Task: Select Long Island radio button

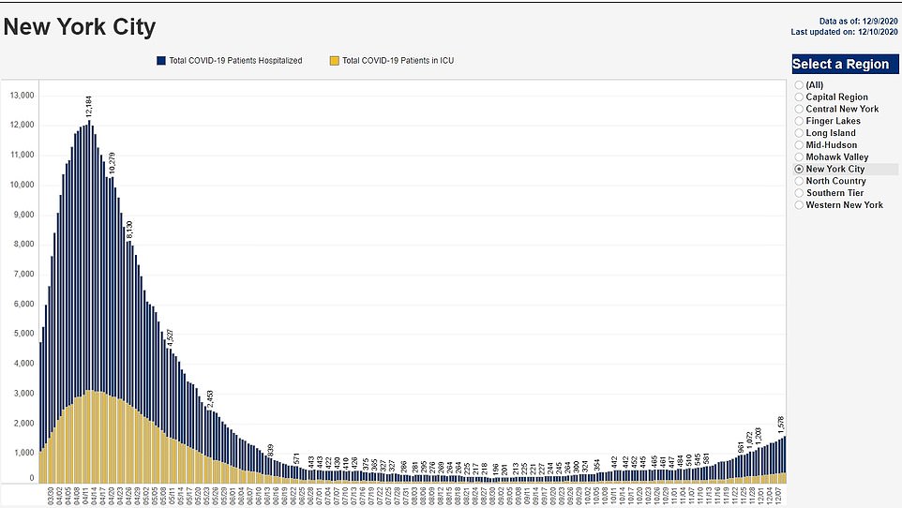Action: (799, 133)
